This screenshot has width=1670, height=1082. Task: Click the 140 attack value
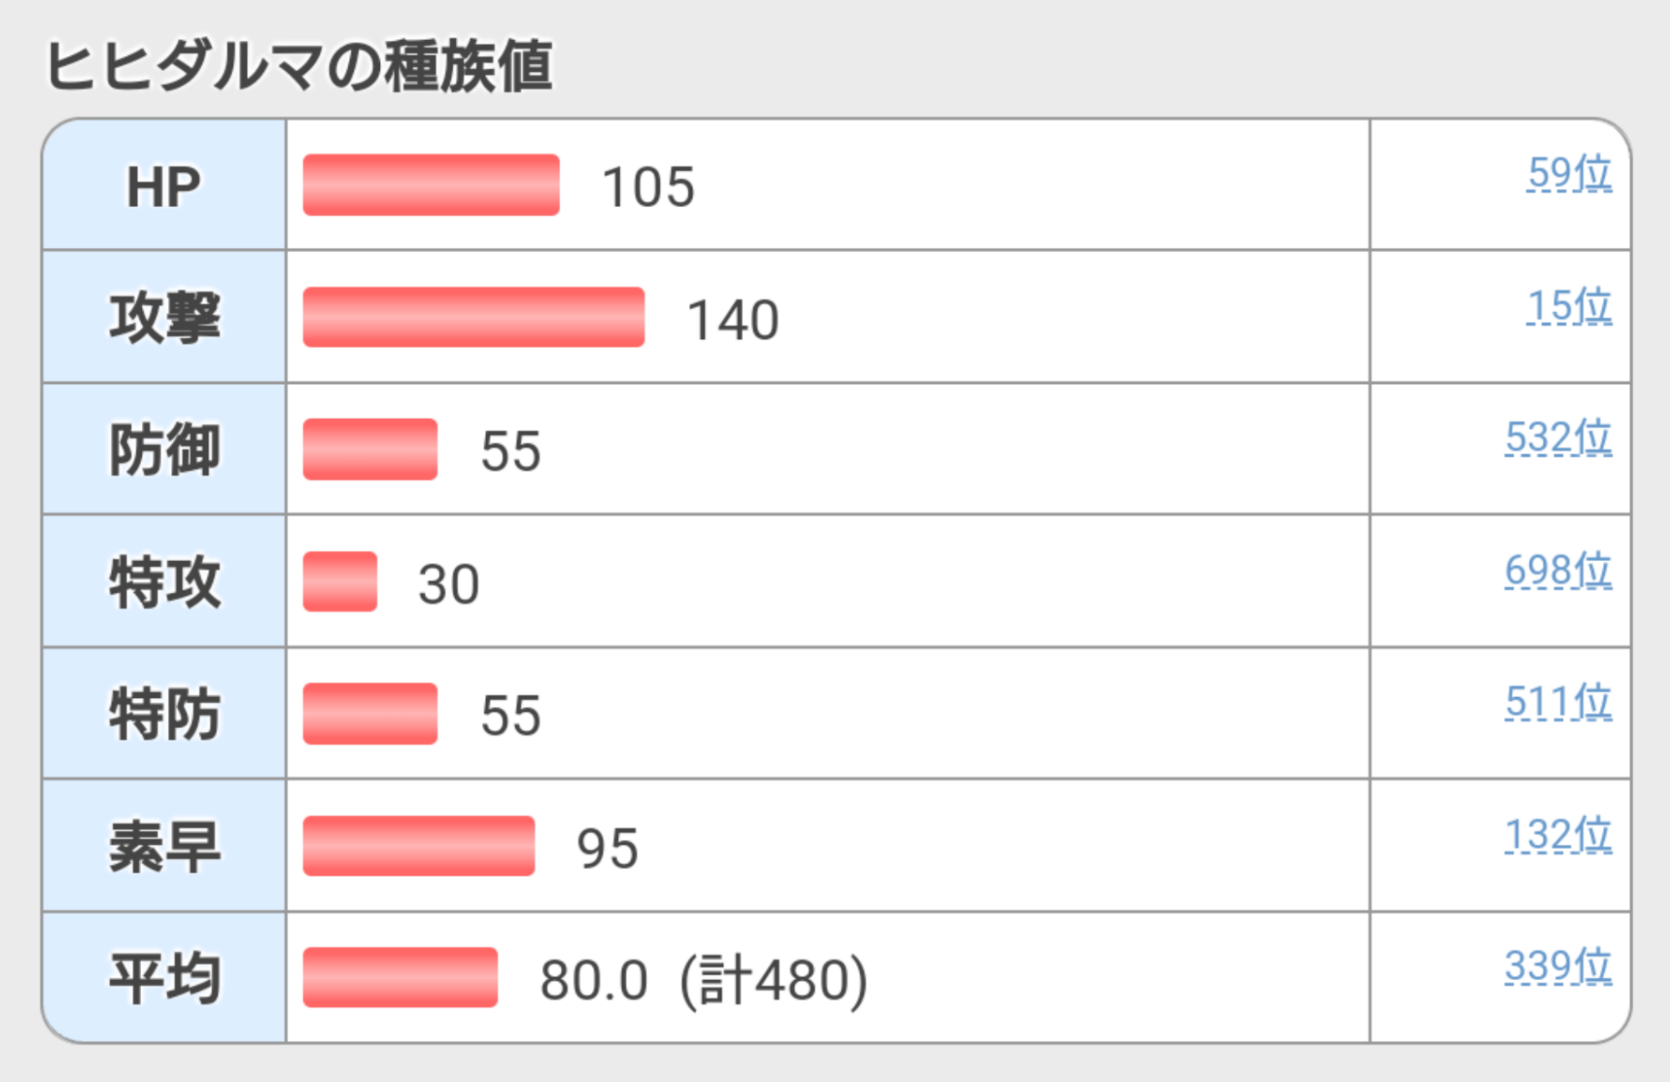tap(733, 320)
